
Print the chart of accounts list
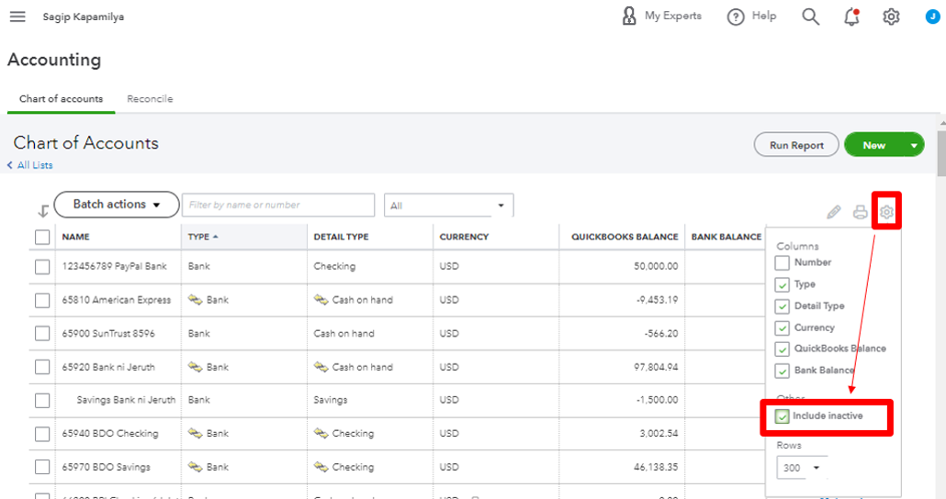[861, 213]
